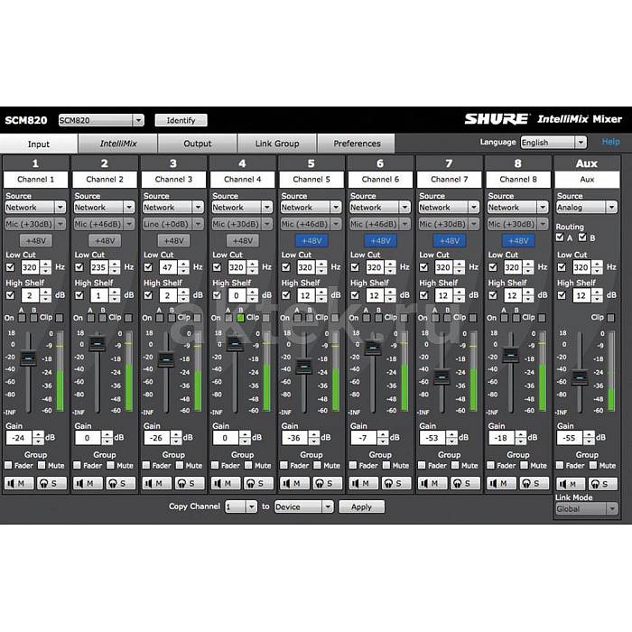Click the Aux channel fader handle
The width and height of the screenshot is (632, 632).
click(x=580, y=377)
